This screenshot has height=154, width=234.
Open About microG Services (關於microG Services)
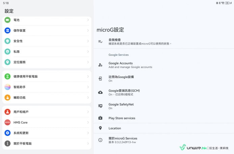(x=123, y=140)
